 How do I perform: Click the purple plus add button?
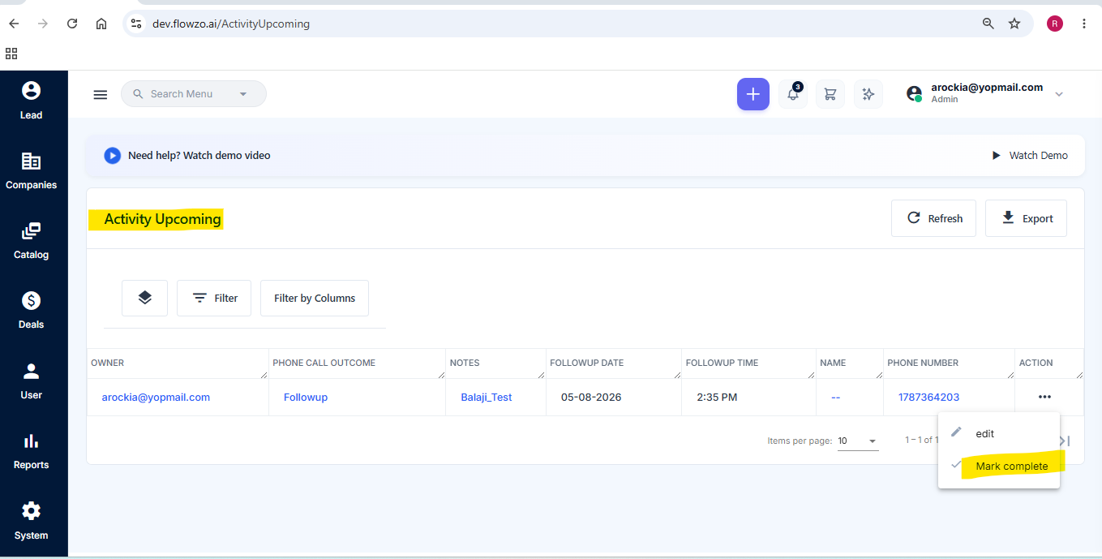(x=753, y=94)
